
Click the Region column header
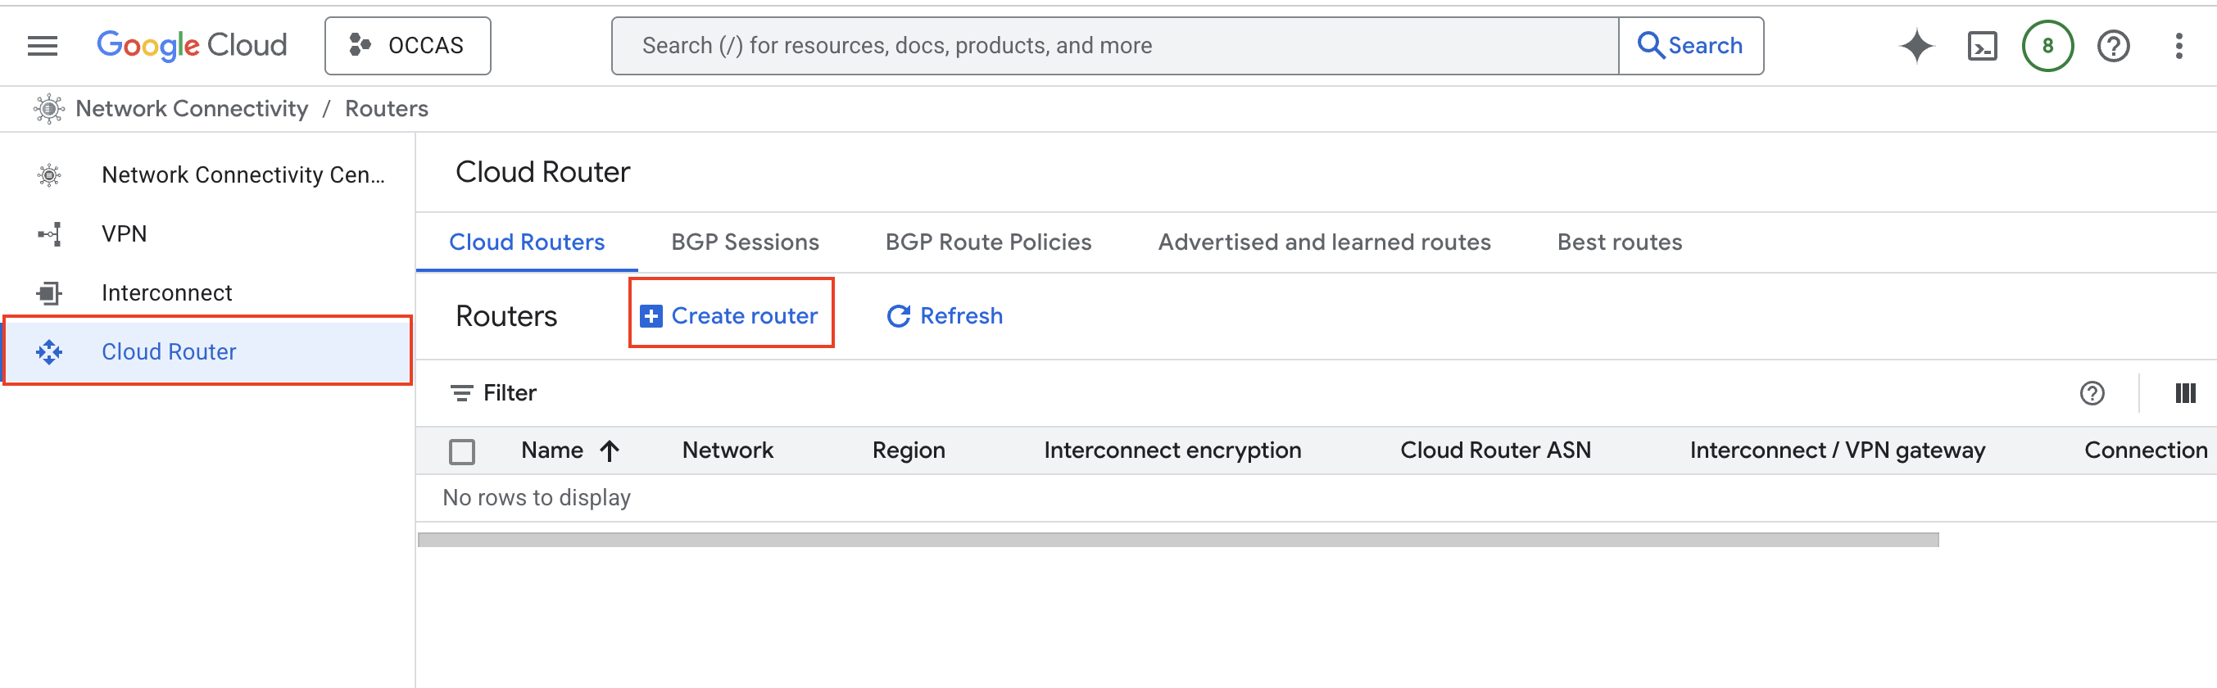tap(908, 450)
